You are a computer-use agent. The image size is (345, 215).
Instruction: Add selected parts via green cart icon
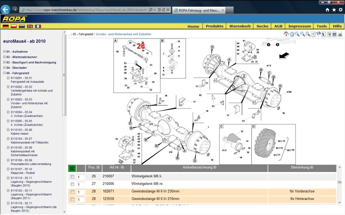pos(72,168)
